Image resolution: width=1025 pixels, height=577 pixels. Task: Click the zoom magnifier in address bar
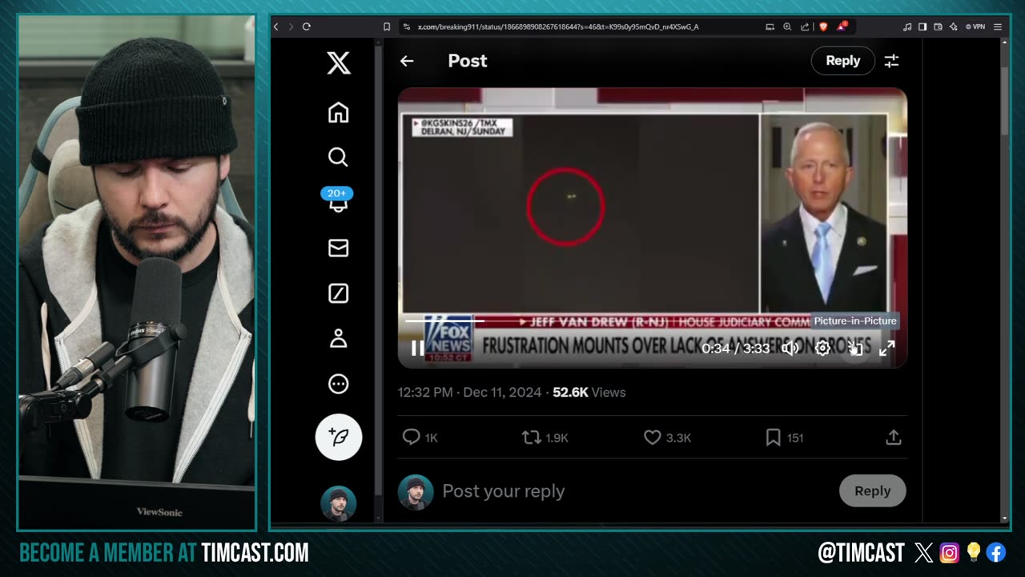[x=787, y=26]
